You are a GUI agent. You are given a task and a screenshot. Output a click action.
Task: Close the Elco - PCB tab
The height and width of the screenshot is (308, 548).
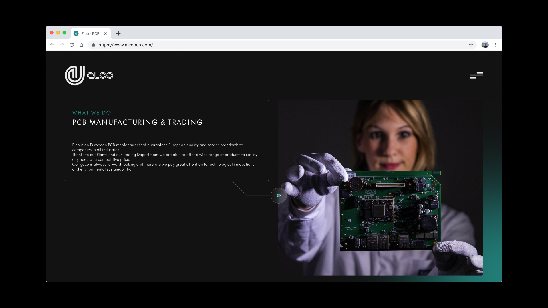click(106, 33)
